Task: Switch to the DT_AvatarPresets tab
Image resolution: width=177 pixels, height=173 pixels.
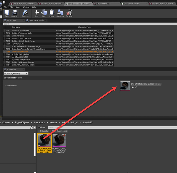Action: [x=134, y=4]
